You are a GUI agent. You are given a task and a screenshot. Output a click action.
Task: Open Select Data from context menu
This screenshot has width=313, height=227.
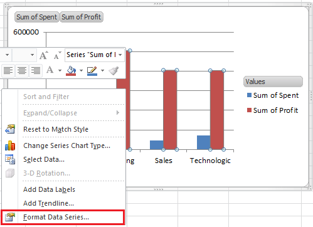[63, 159]
